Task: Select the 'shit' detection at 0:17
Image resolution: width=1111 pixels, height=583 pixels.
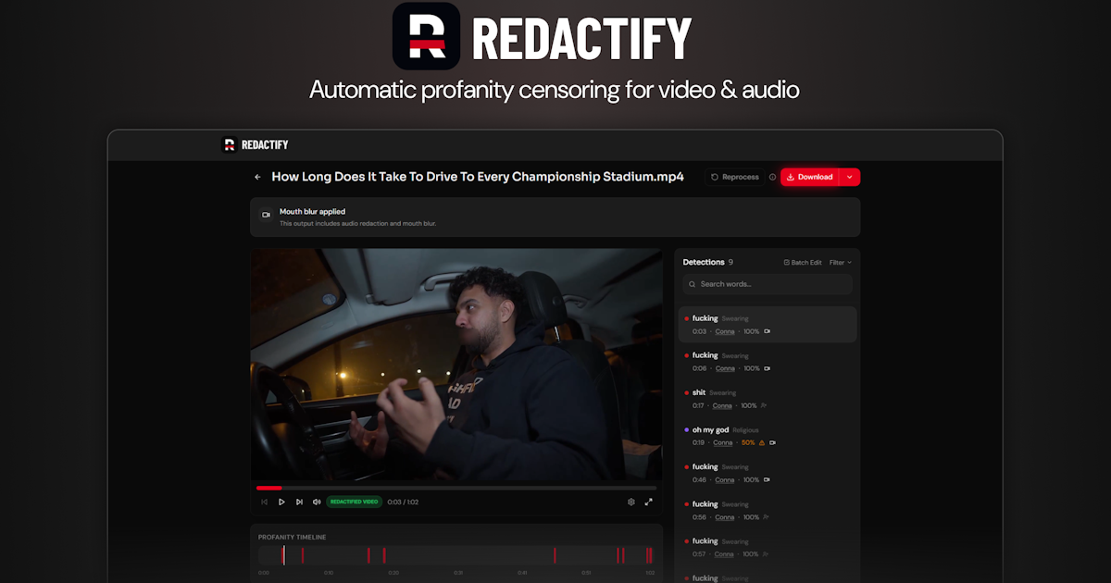Action: click(x=768, y=399)
